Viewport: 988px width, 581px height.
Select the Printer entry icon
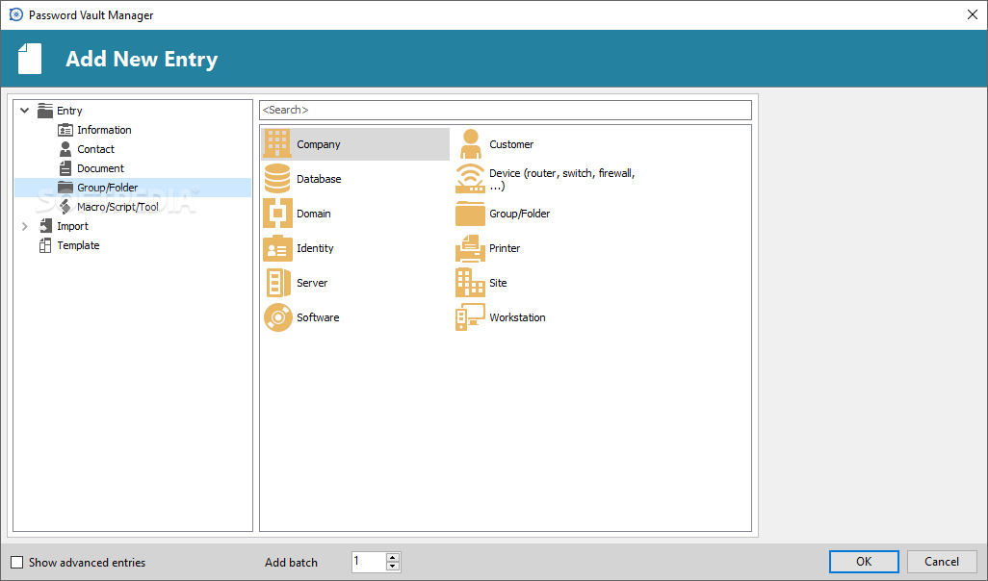coord(470,248)
